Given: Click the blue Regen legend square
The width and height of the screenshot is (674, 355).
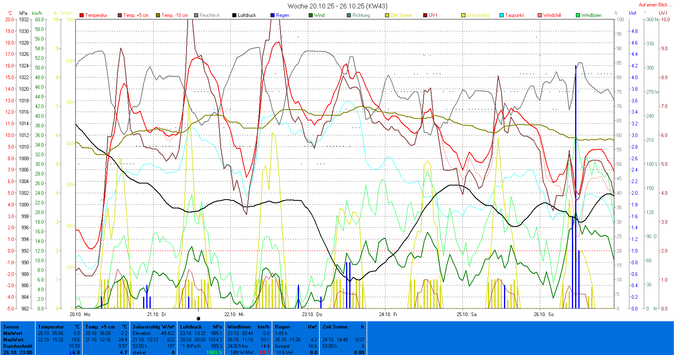Looking at the screenshot, I should pyautogui.click(x=272, y=15).
